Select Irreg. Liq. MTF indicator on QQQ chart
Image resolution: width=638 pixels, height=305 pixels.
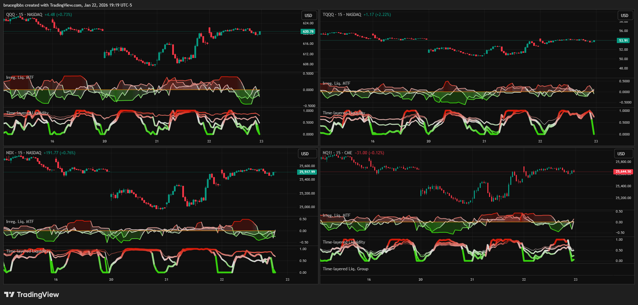click(x=20, y=77)
